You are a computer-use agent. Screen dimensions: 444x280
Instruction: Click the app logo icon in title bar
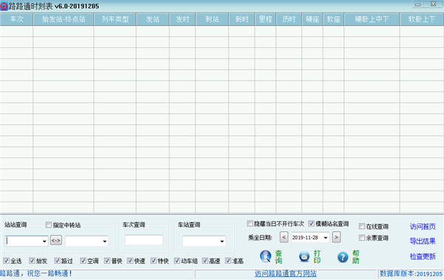tap(4, 6)
